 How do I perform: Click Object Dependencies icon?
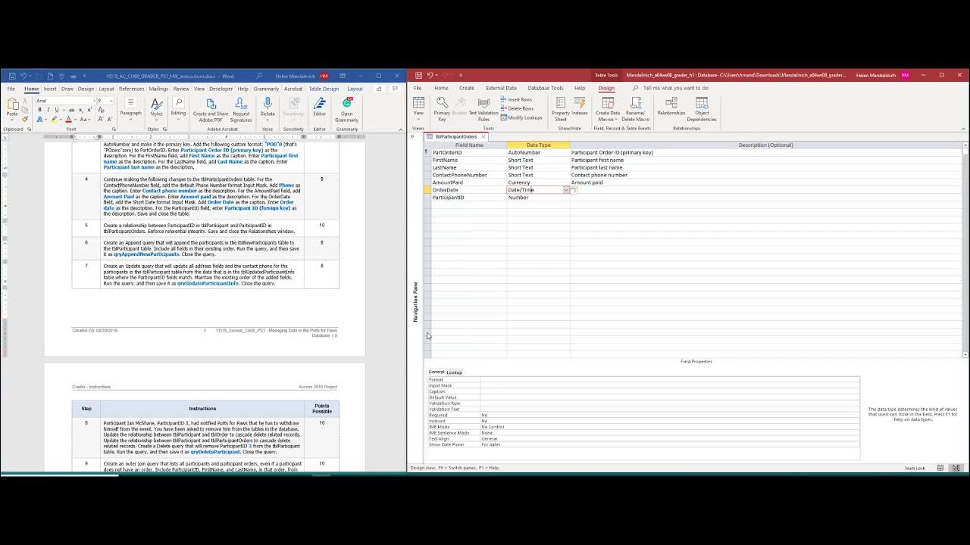[x=702, y=108]
